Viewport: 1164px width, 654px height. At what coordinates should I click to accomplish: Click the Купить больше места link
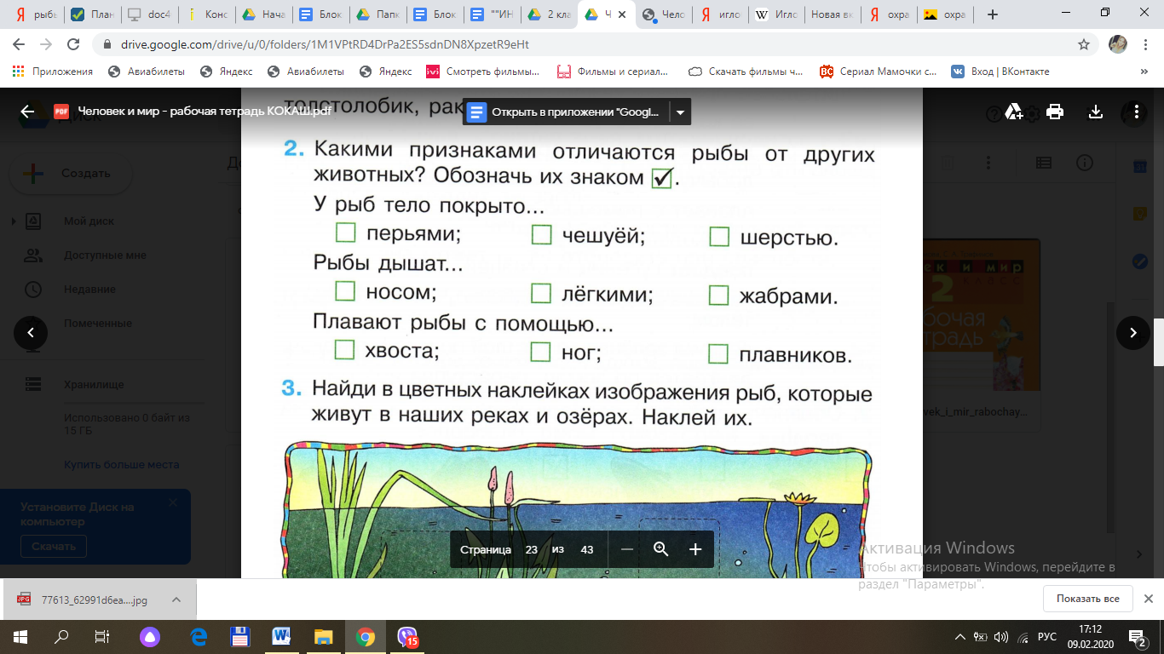121,465
